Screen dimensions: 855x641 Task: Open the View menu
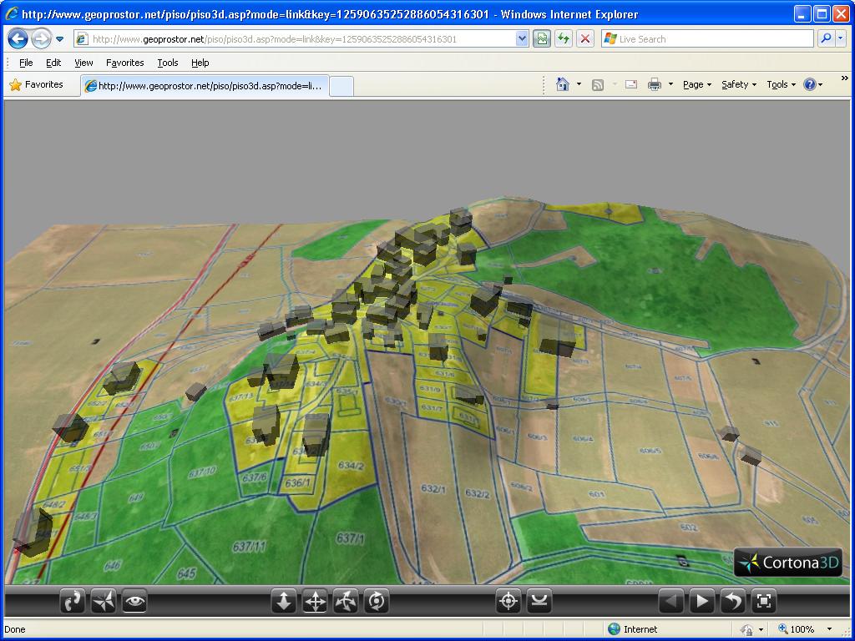click(x=83, y=63)
